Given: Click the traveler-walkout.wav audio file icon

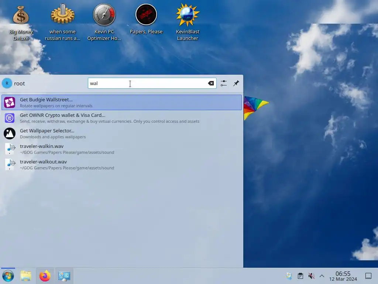Looking at the screenshot, I should 10,165.
